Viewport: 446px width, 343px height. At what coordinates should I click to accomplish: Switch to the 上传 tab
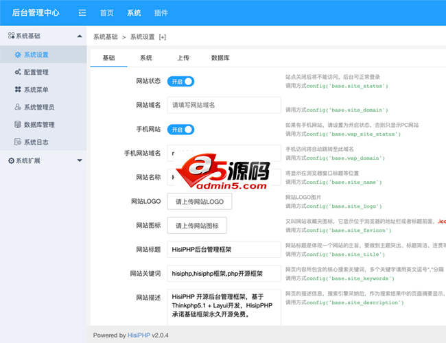pos(183,58)
